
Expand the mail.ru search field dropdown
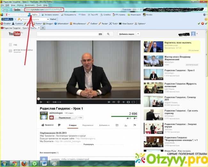point(48,19)
